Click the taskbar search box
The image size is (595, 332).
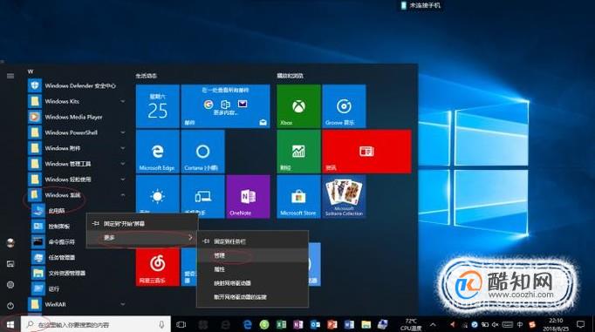[x=96, y=324]
